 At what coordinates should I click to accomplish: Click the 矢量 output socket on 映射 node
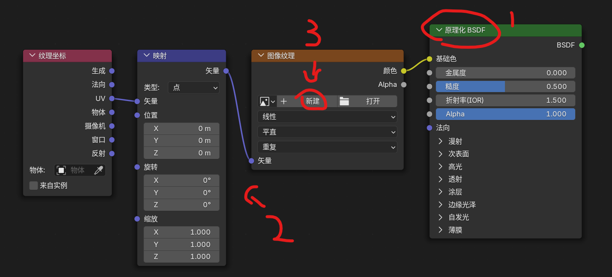click(226, 71)
